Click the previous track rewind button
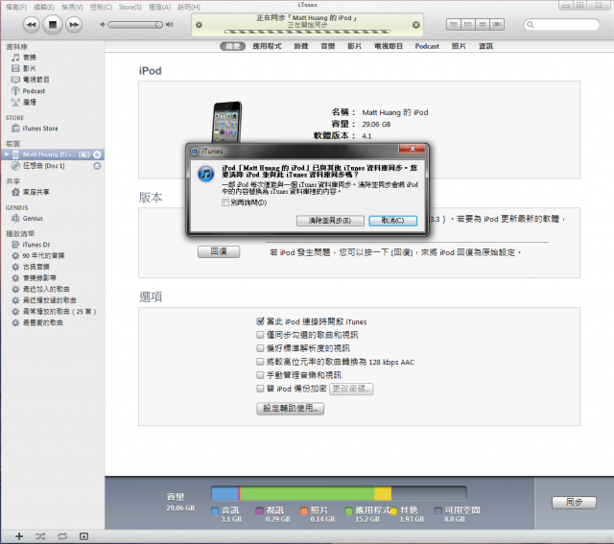 (31, 25)
